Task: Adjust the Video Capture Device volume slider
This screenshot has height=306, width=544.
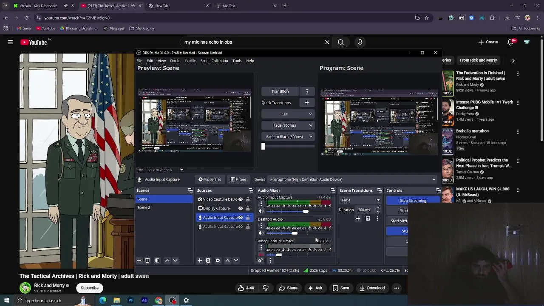Action: click(279, 255)
